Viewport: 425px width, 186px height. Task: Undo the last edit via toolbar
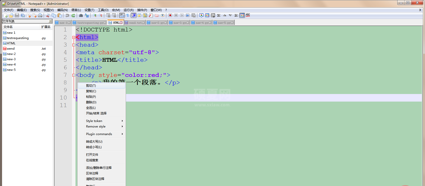[x=67, y=15]
